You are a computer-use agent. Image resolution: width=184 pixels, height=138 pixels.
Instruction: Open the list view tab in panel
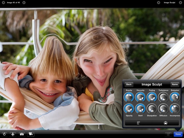tap(138, 123)
